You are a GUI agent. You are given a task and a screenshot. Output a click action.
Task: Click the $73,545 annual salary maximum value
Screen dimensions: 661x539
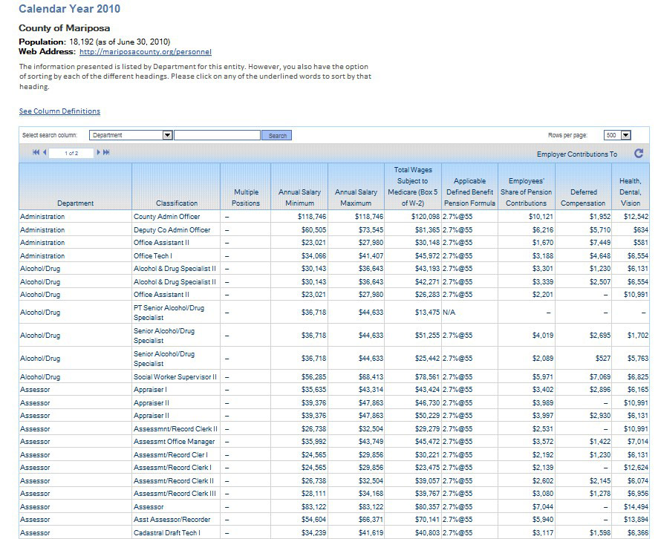coord(371,230)
